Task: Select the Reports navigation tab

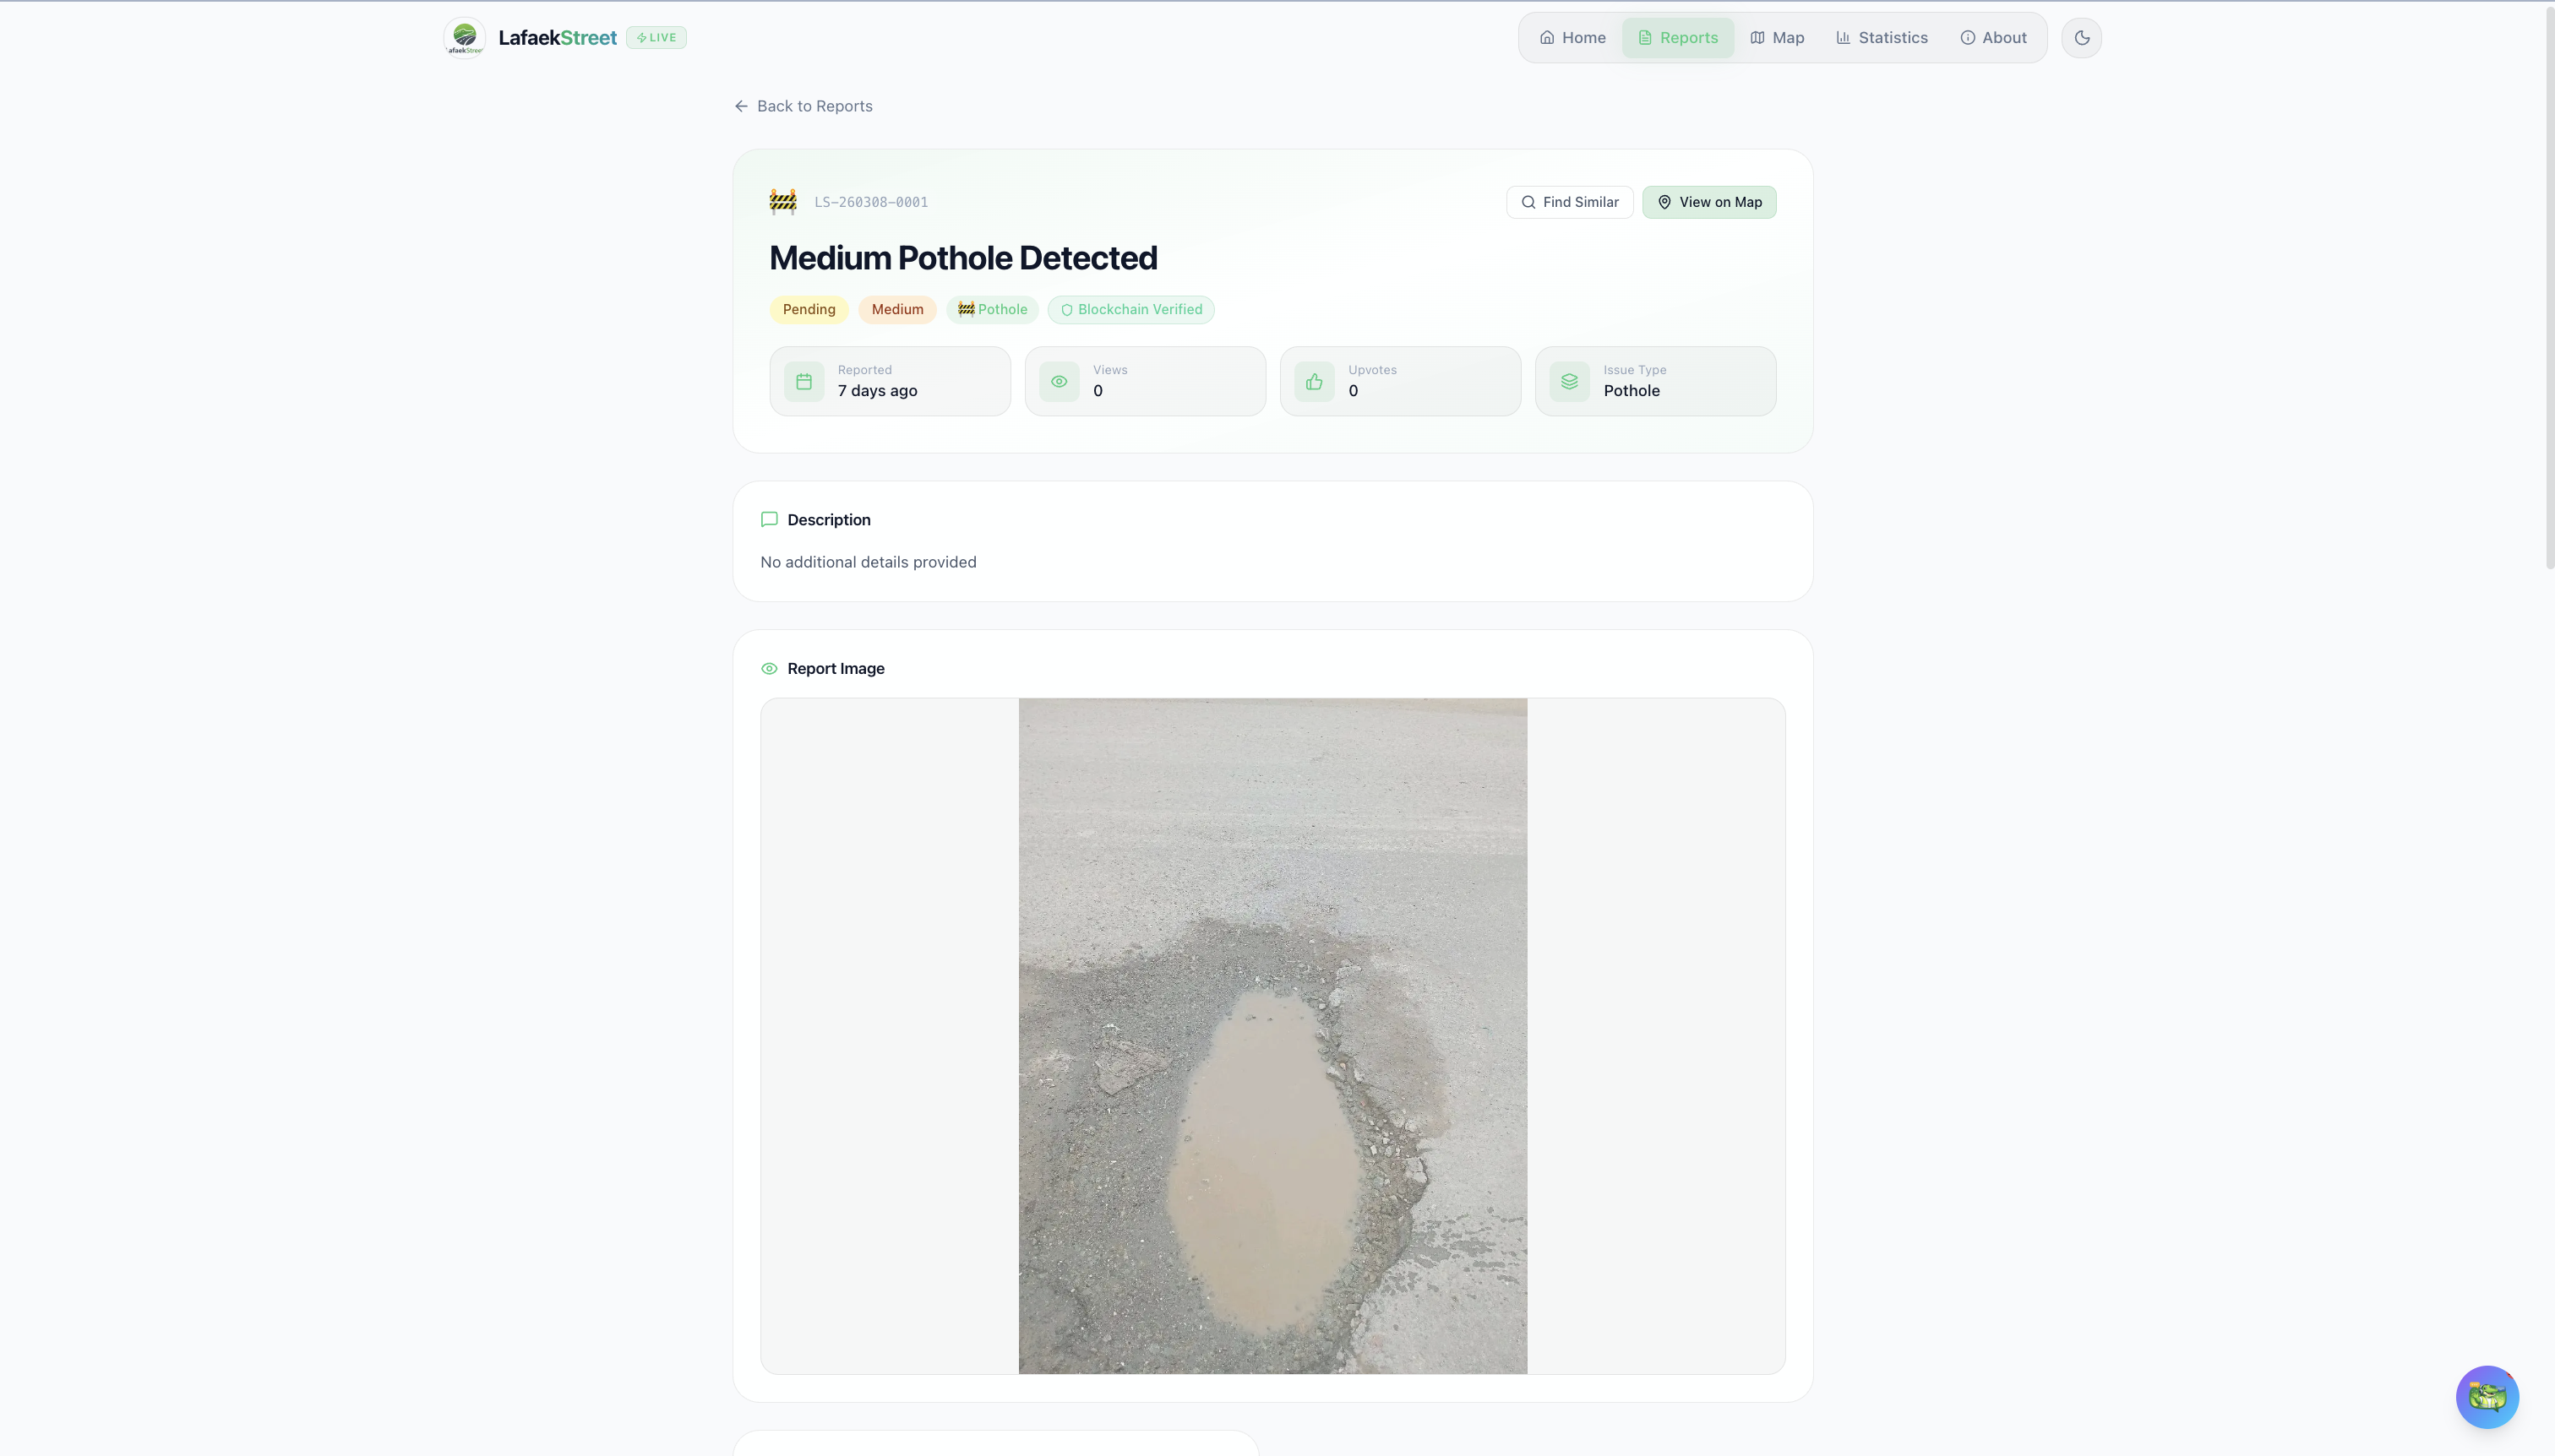Action: (1678, 38)
